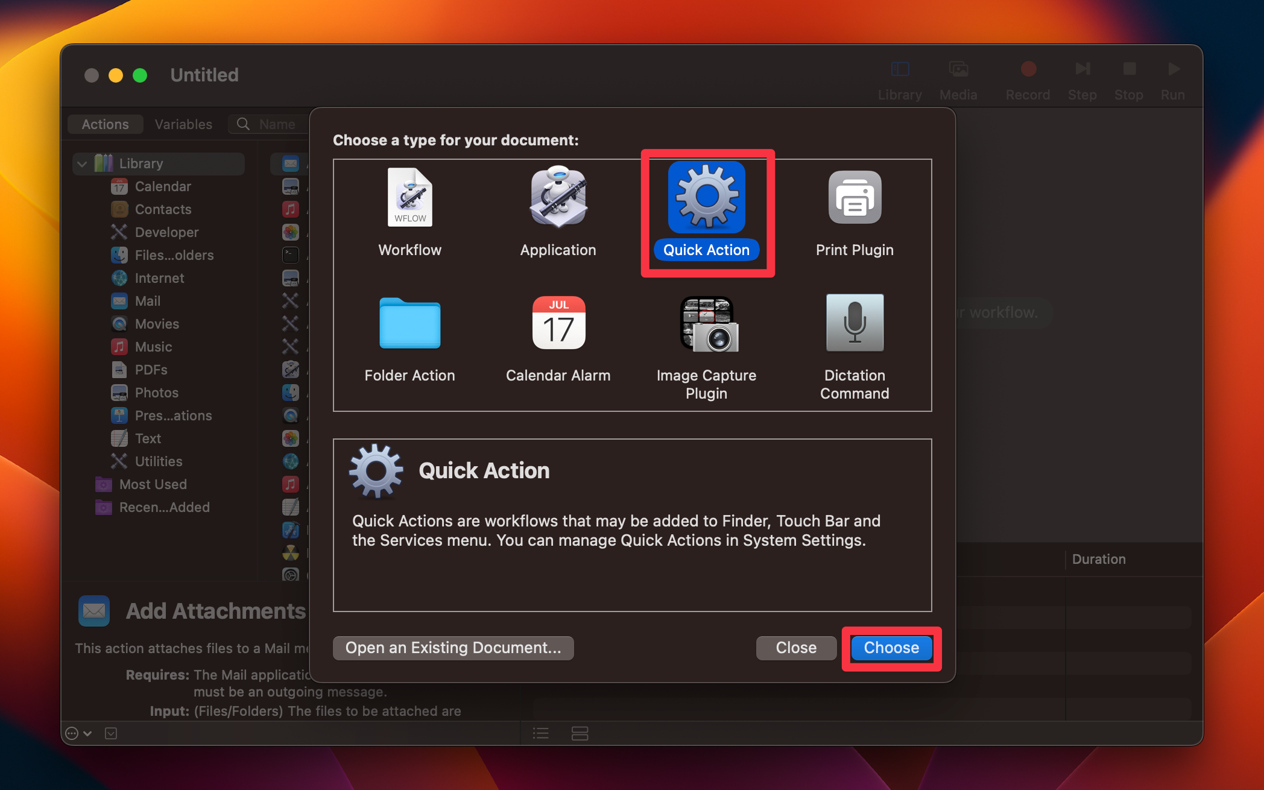
Task: Click the Choose button
Action: [x=891, y=648]
